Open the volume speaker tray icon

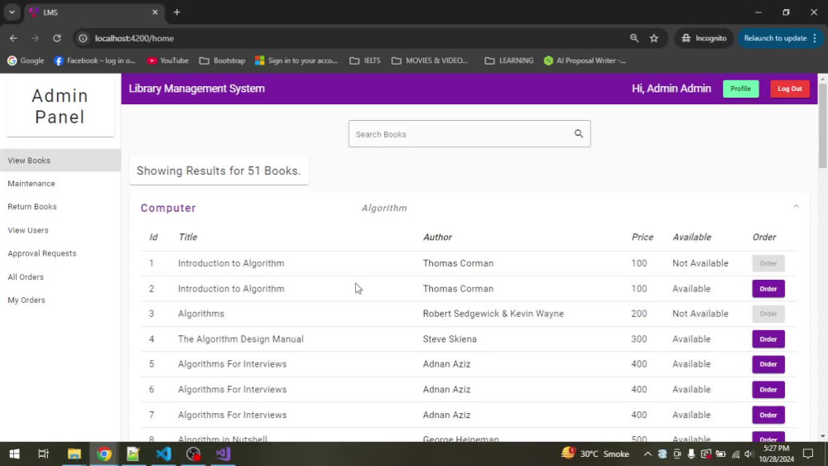[x=749, y=454]
